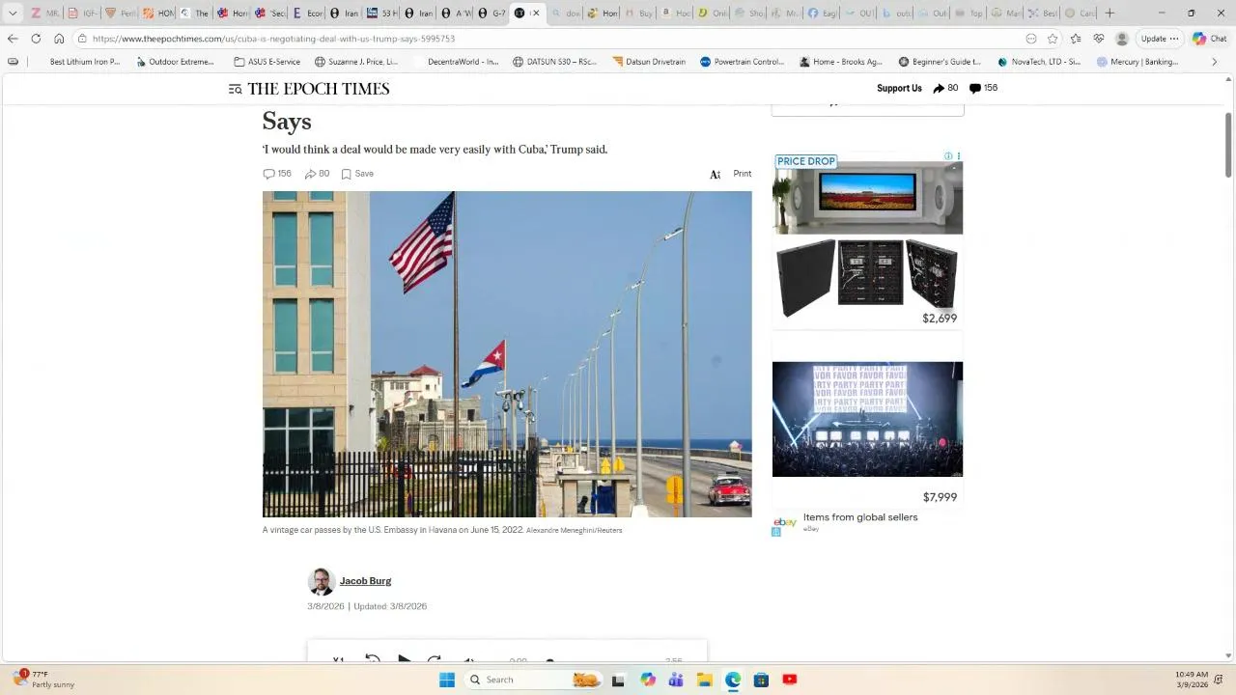This screenshot has width=1236, height=695.
Task: Go to the browser home page icon
Action: pos(59,39)
